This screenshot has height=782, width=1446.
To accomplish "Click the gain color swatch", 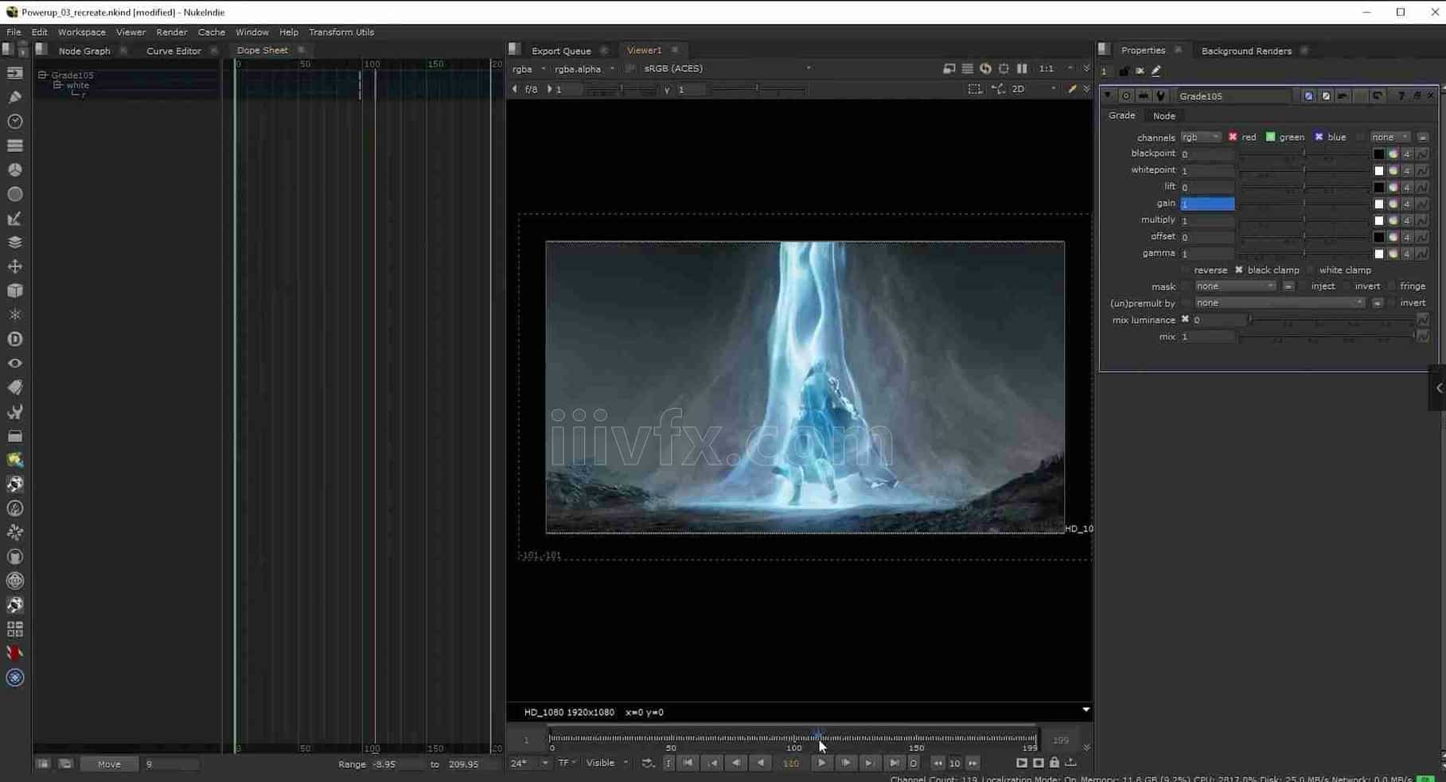I will 1378,204.
